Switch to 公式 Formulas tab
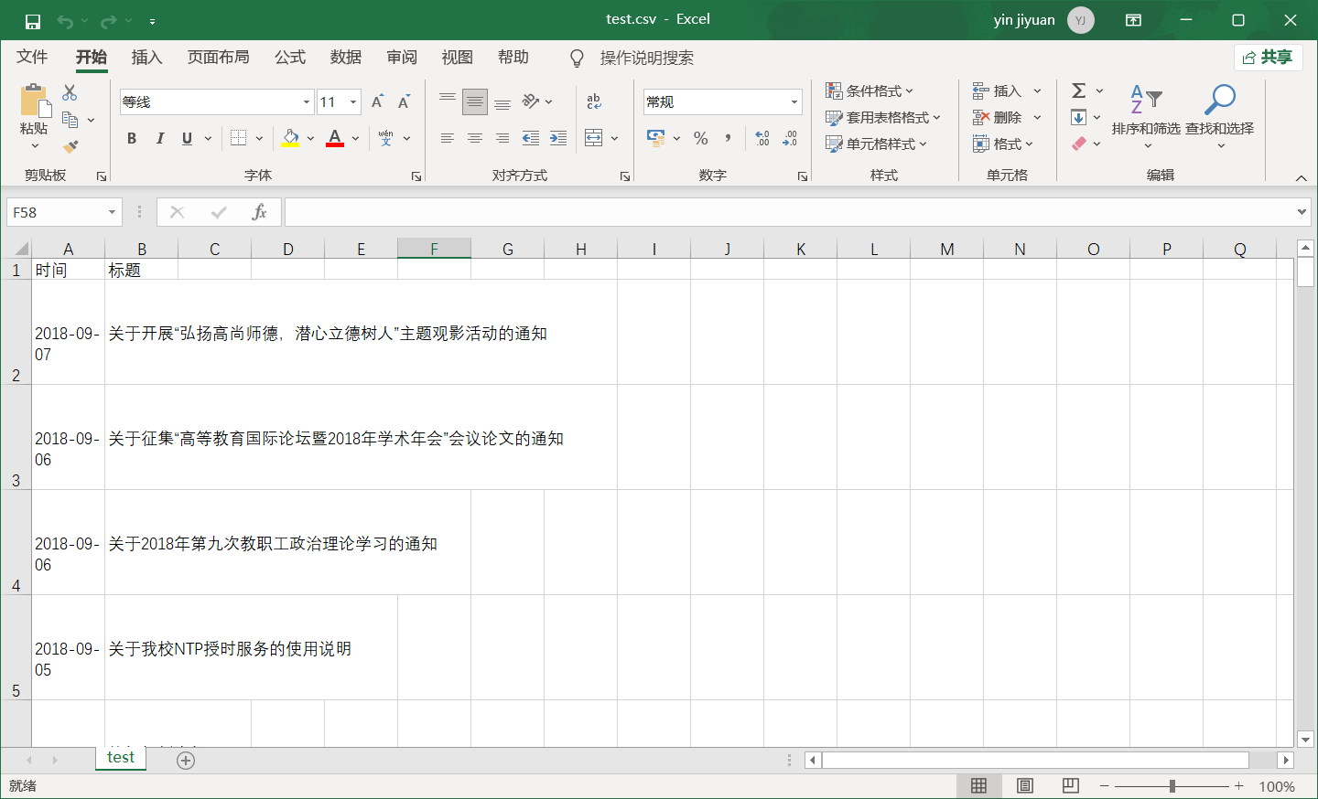Screen dimensions: 1318x799 click(x=290, y=58)
